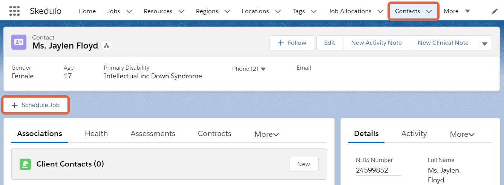
Task: Switch to the Contracts tab
Action: click(214, 134)
